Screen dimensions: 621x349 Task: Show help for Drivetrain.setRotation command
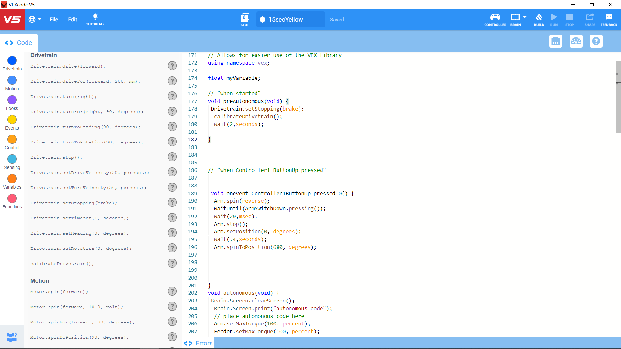click(172, 248)
